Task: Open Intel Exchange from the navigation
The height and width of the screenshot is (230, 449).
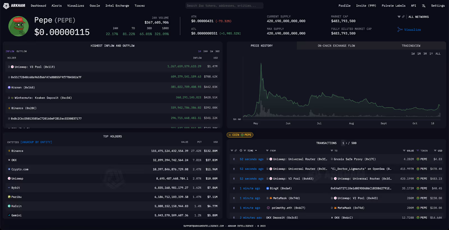Action: coord(117,6)
